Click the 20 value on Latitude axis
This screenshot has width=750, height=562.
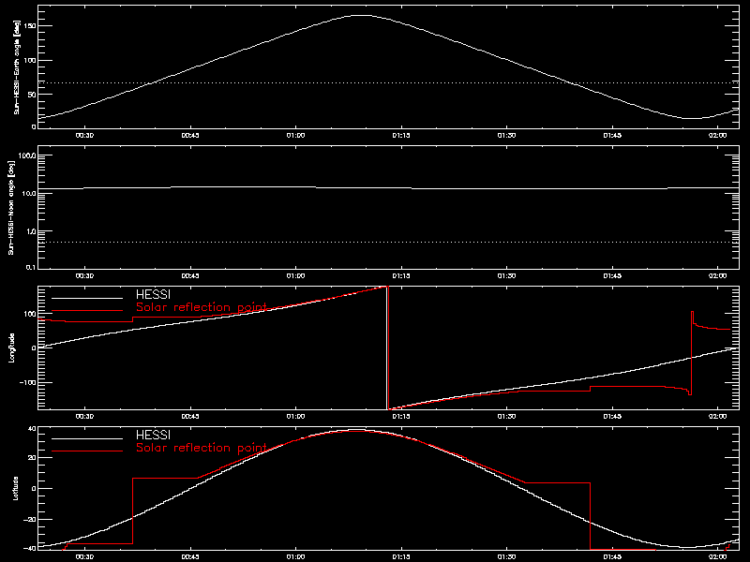(x=32, y=457)
